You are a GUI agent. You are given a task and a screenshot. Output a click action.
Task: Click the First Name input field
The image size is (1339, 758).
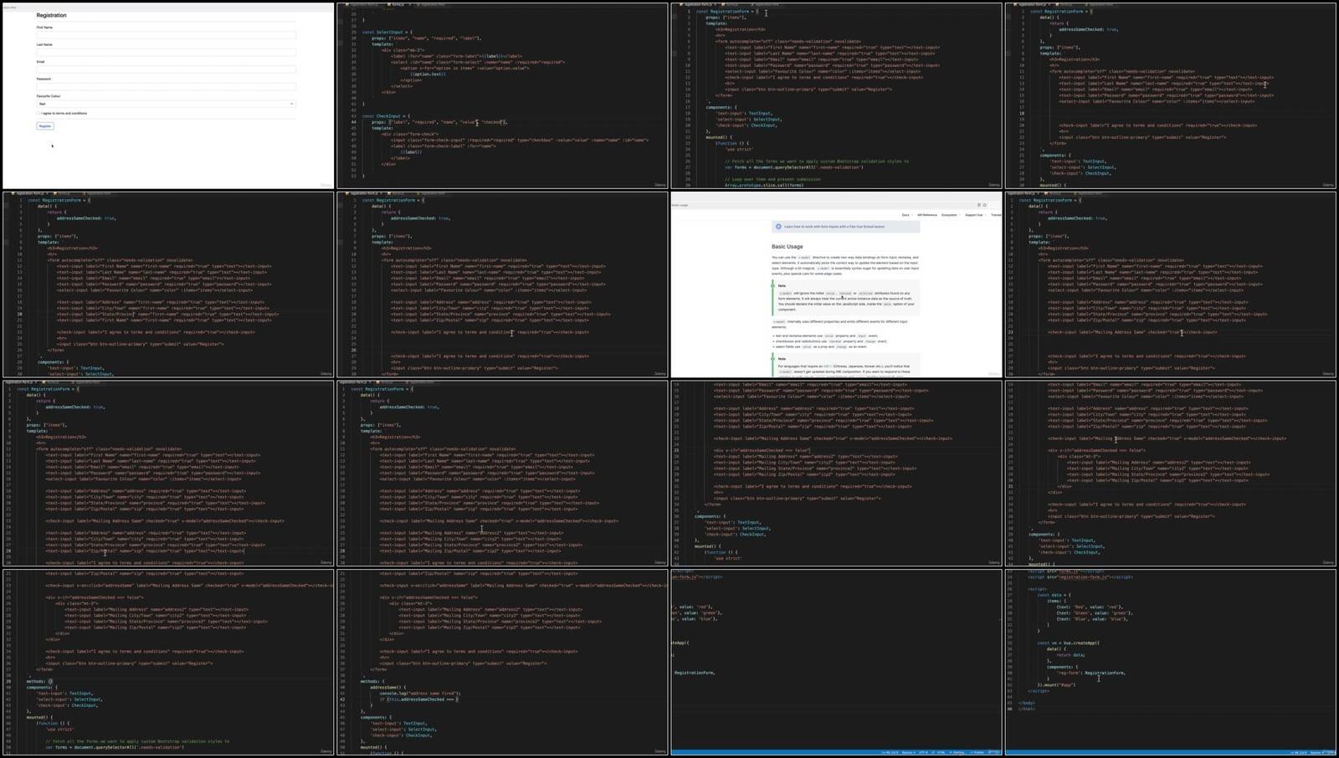pyautogui.click(x=166, y=35)
